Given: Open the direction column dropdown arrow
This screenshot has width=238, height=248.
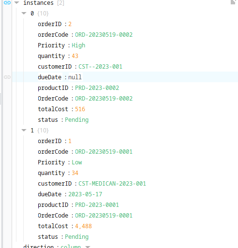Looking at the screenshot, I should (88, 247).
